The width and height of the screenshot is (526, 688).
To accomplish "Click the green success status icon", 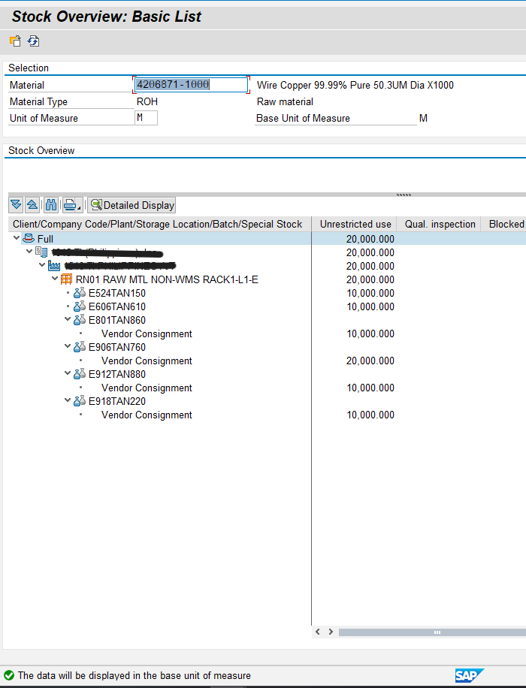I will [x=9, y=675].
